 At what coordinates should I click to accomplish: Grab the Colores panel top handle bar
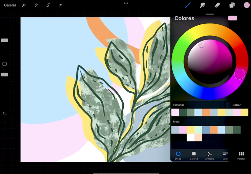[210, 14]
